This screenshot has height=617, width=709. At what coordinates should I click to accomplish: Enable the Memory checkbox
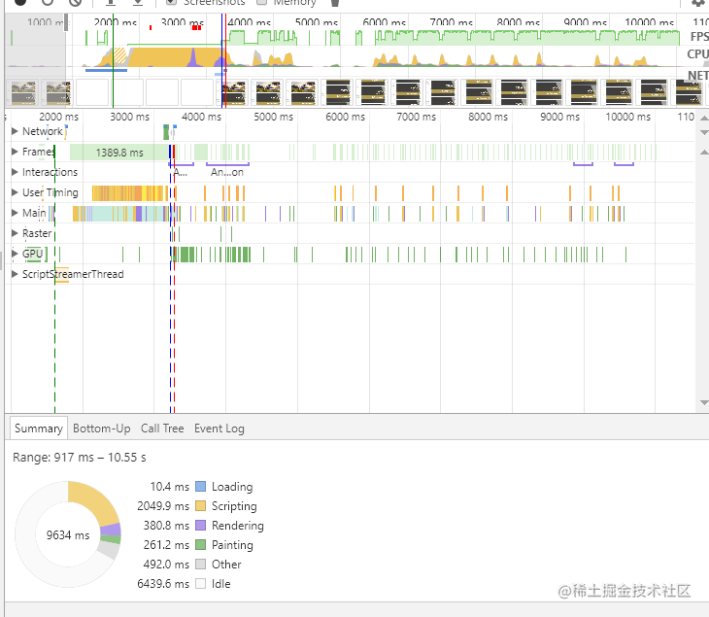[261, 2]
